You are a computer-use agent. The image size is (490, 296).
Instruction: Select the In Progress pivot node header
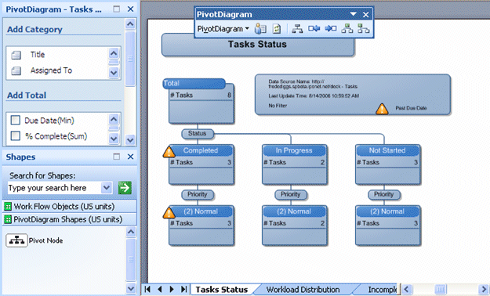click(294, 150)
